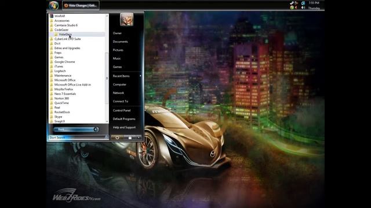The height and width of the screenshot is (208, 371).
Task: Click the VistaGlazz folder icon
Action: click(56, 35)
